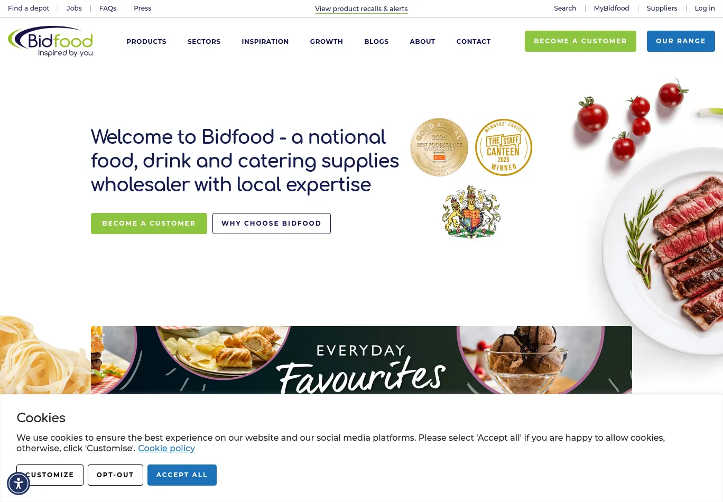
Task: Click the Why Choose Bidfood button
Action: [x=272, y=224]
